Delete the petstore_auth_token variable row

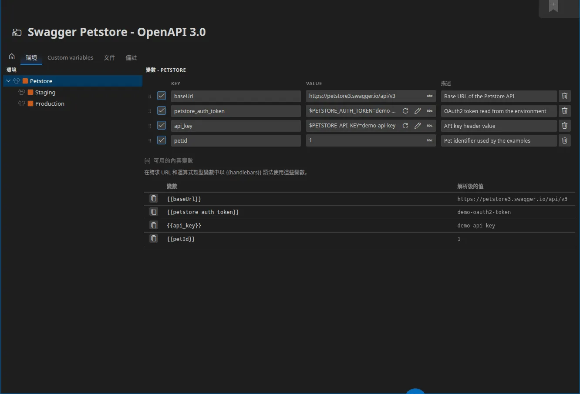click(565, 111)
